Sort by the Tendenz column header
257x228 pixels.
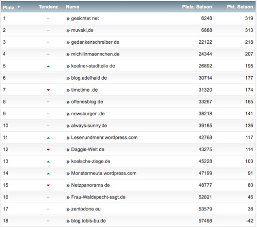coord(48,7)
